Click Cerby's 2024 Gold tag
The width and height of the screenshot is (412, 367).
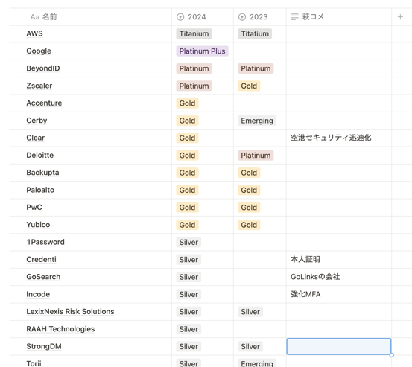click(x=187, y=121)
